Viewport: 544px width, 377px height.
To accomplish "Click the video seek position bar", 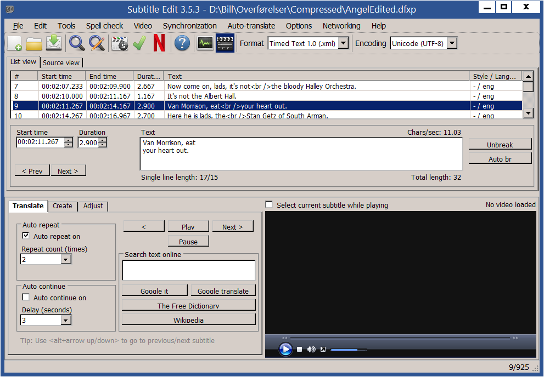I will click(400, 338).
